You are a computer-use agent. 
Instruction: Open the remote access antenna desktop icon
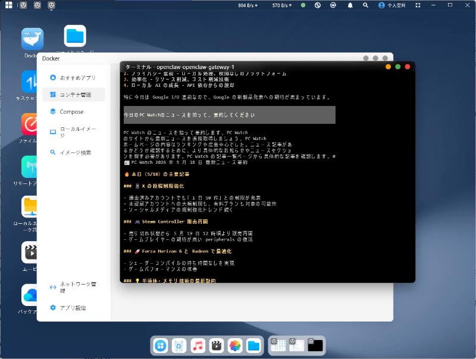[x=29, y=167]
